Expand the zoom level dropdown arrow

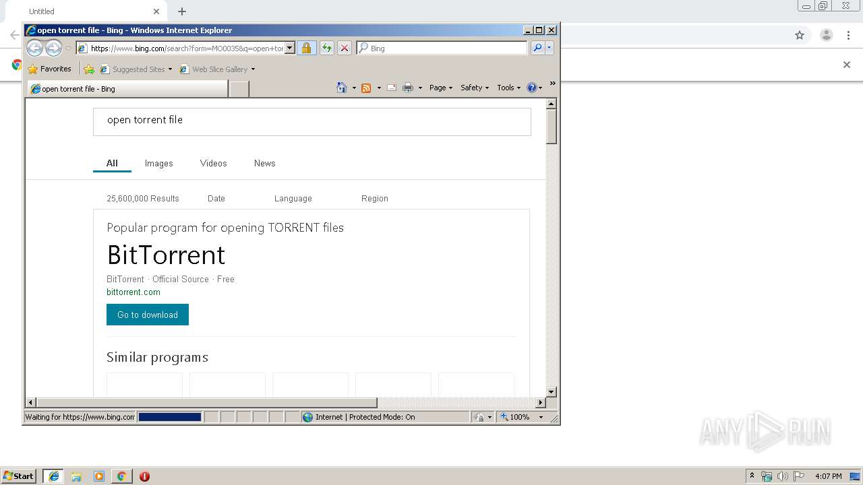coord(541,417)
